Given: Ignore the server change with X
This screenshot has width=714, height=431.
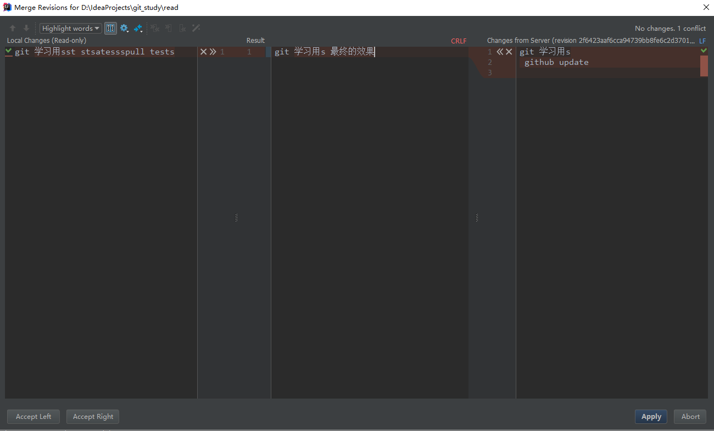Looking at the screenshot, I should point(509,52).
